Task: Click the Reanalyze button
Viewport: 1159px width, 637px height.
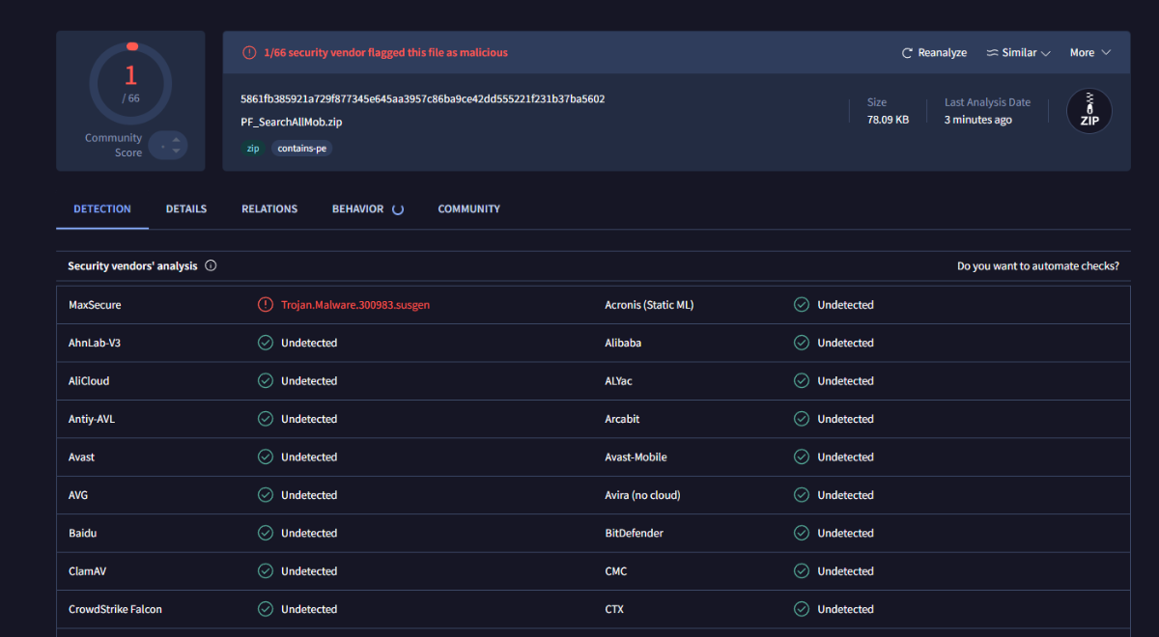Action: (x=934, y=53)
